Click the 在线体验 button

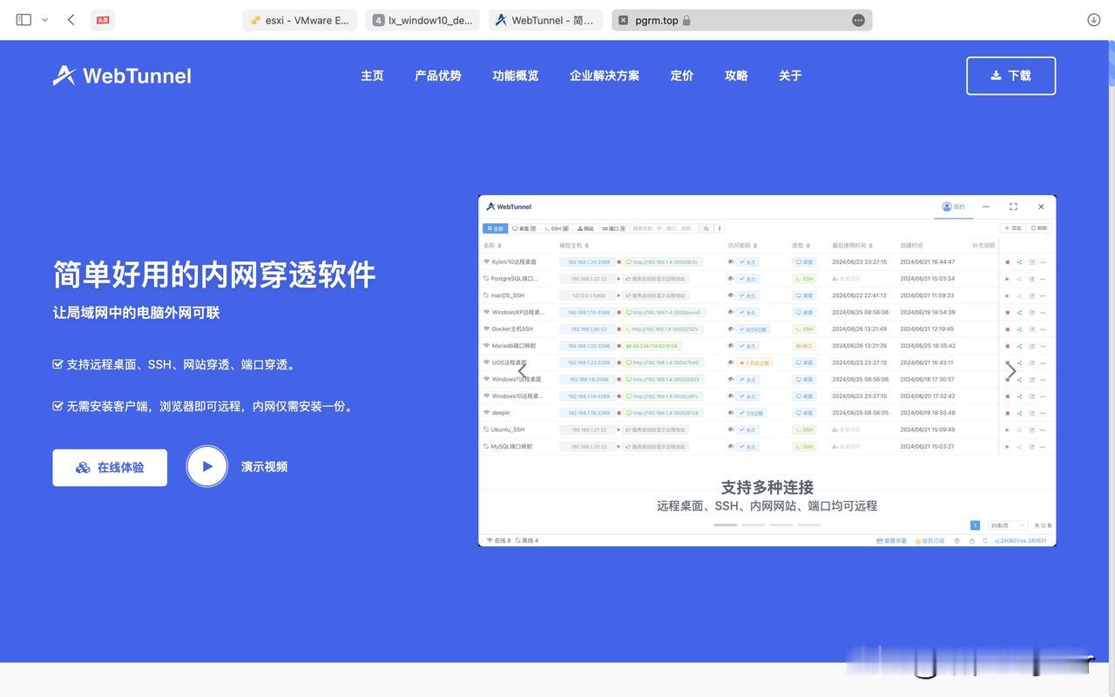pos(110,468)
